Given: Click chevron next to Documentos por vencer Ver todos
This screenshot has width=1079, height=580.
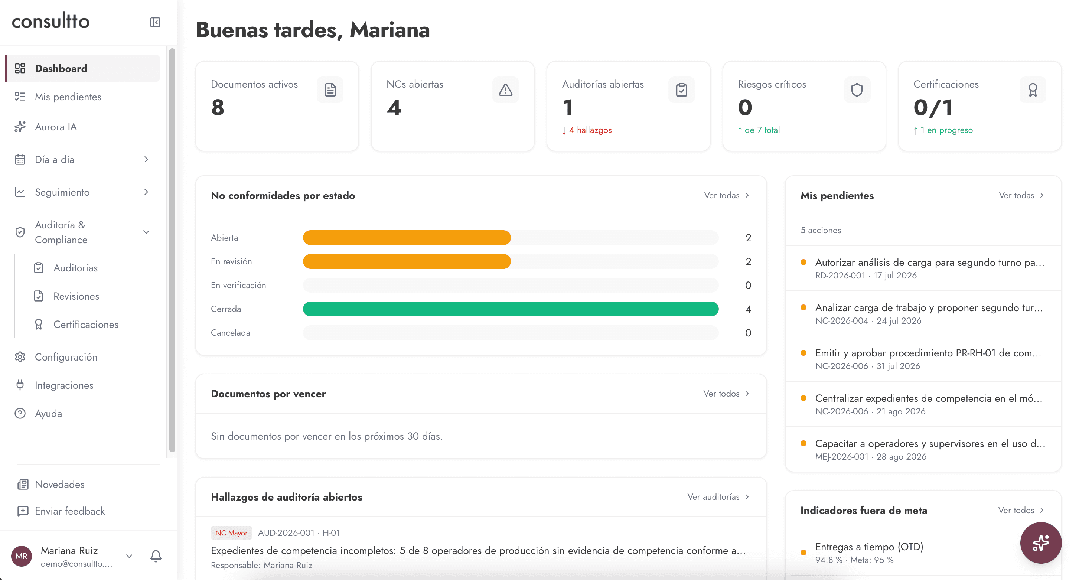Looking at the screenshot, I should click(747, 394).
